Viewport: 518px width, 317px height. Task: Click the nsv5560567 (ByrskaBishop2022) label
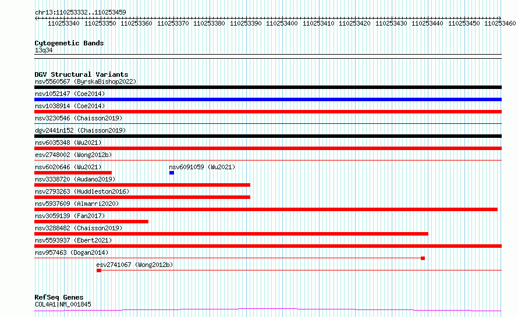pyautogui.click(x=86, y=81)
